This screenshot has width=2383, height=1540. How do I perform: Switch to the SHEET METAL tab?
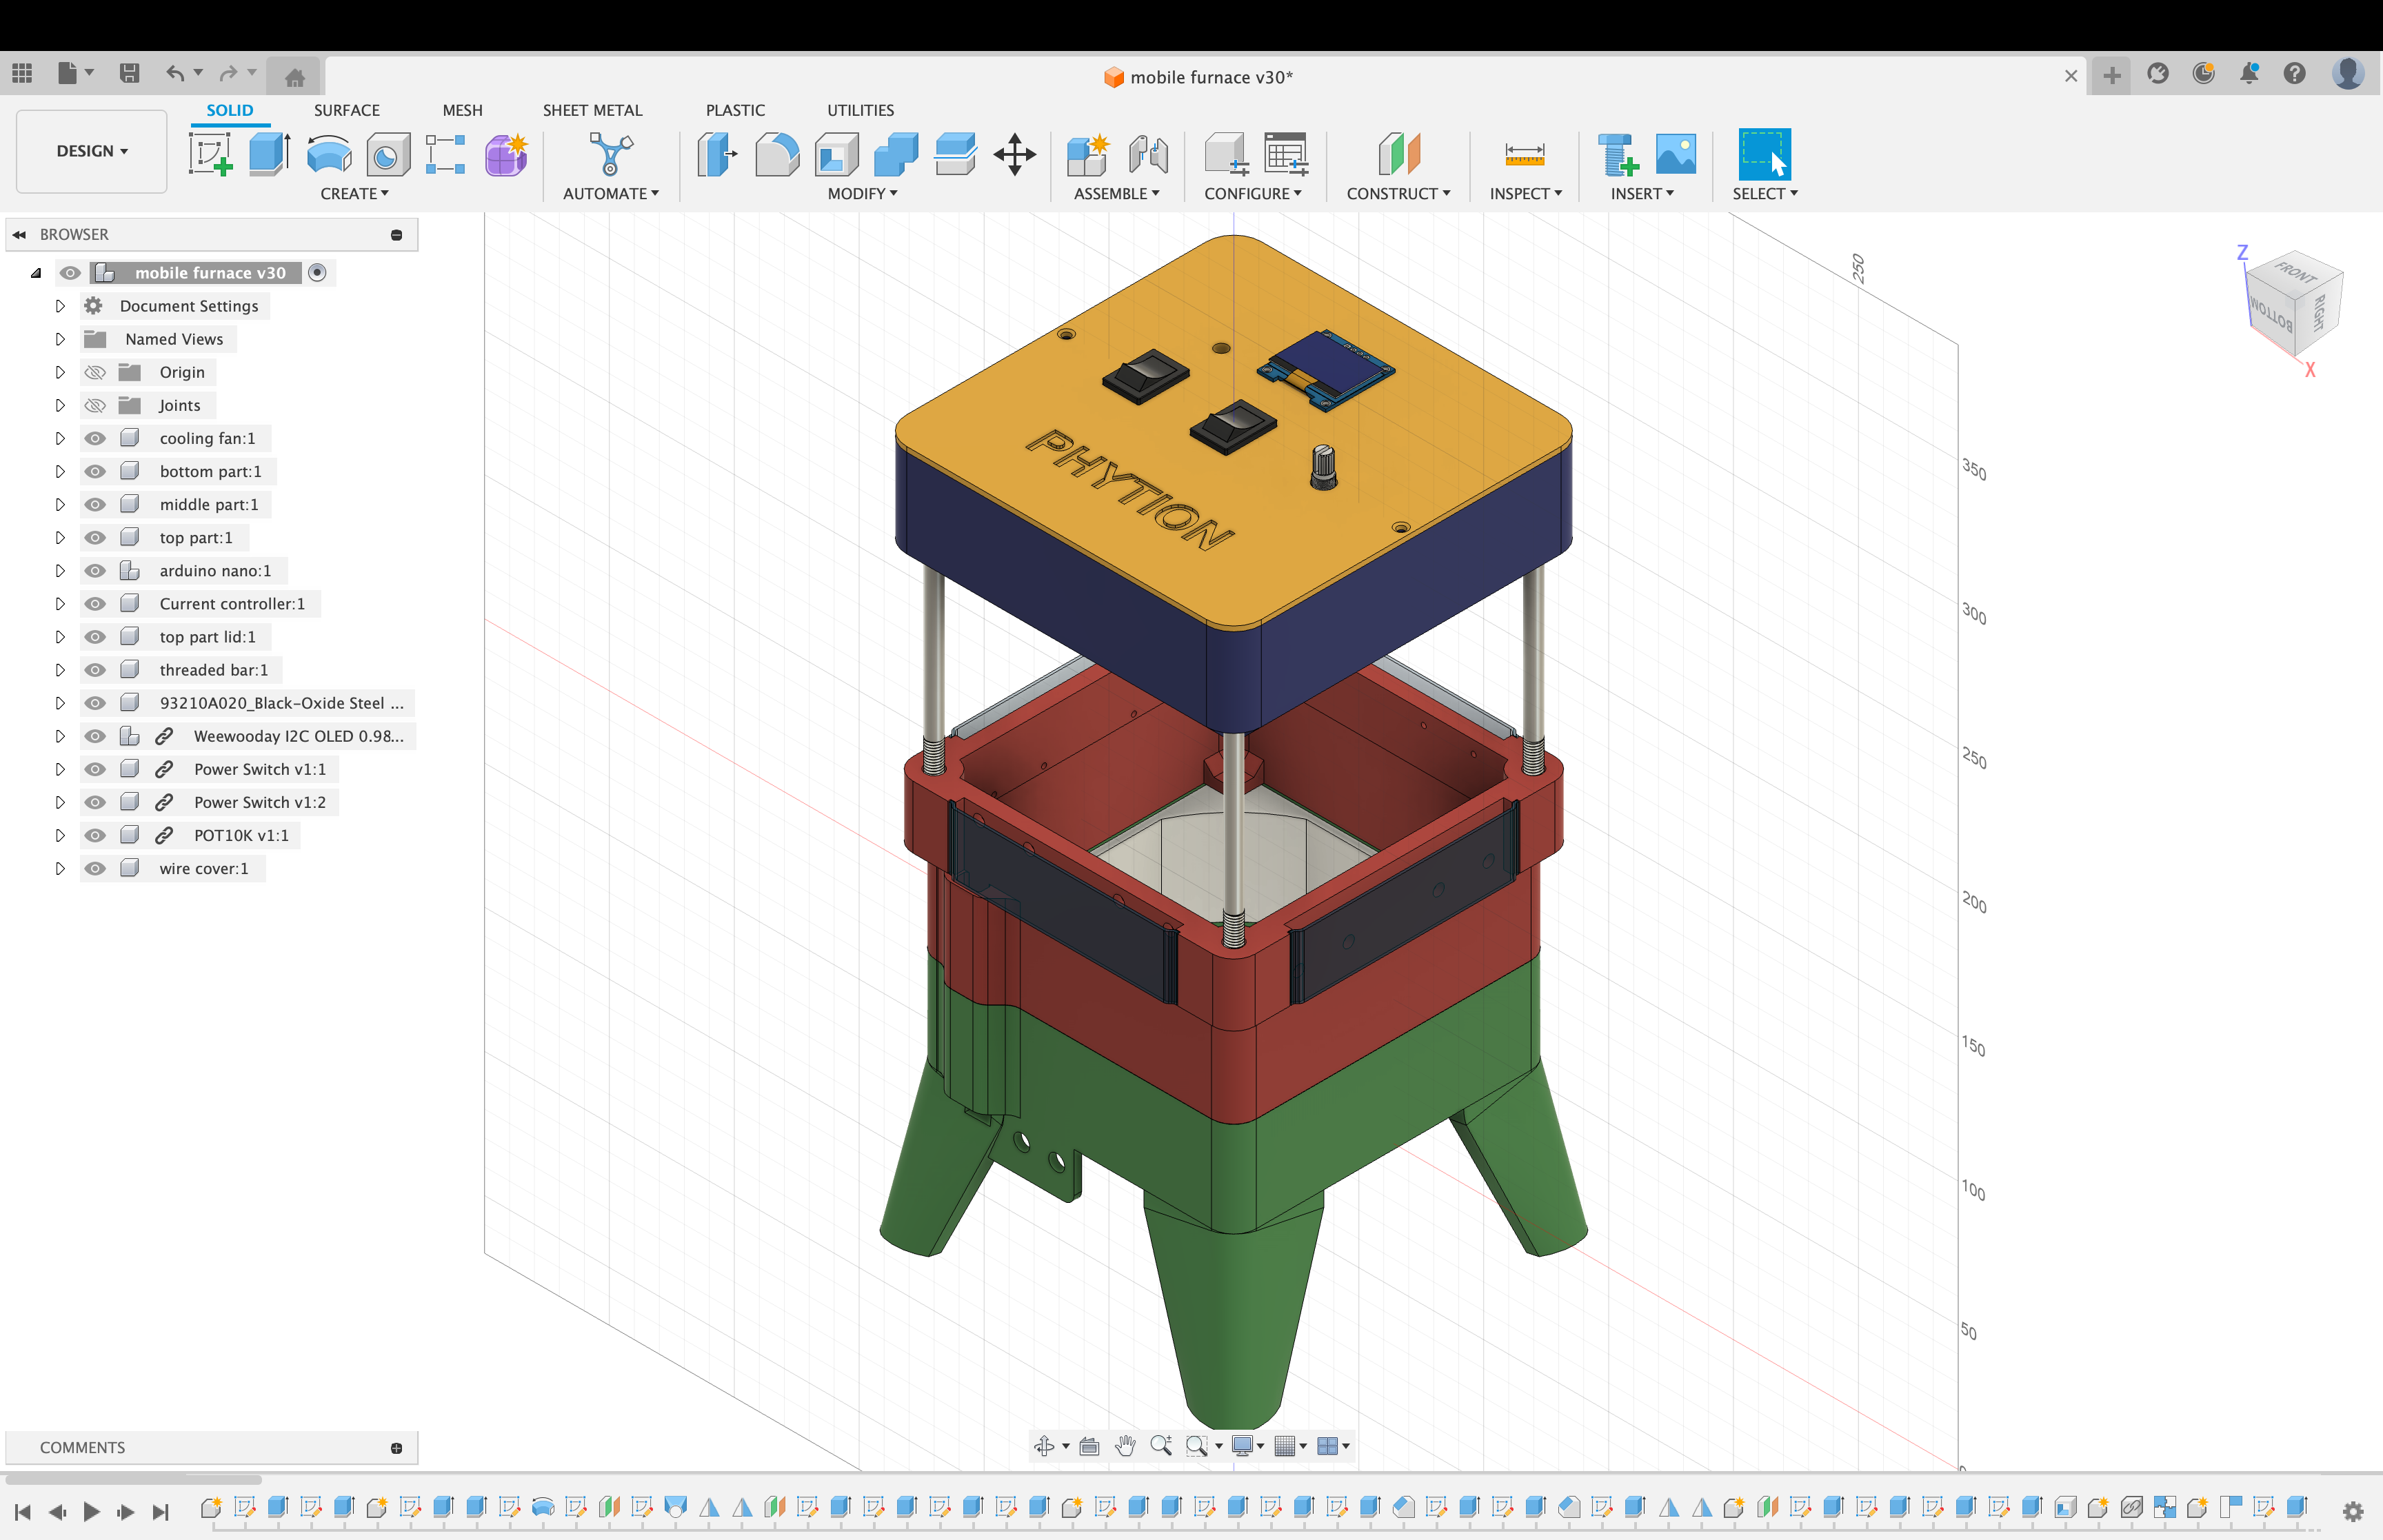click(x=592, y=110)
